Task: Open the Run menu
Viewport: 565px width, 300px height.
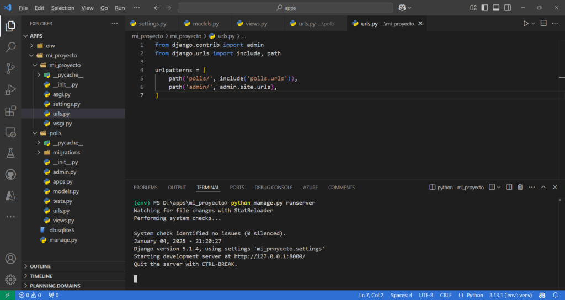Action: [120, 8]
